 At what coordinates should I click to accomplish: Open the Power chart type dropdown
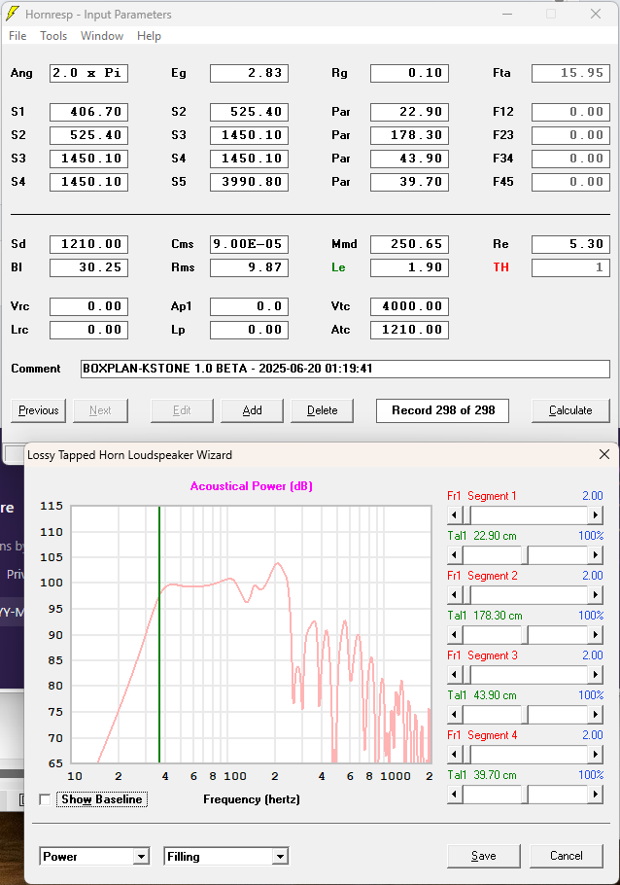[x=142, y=856]
